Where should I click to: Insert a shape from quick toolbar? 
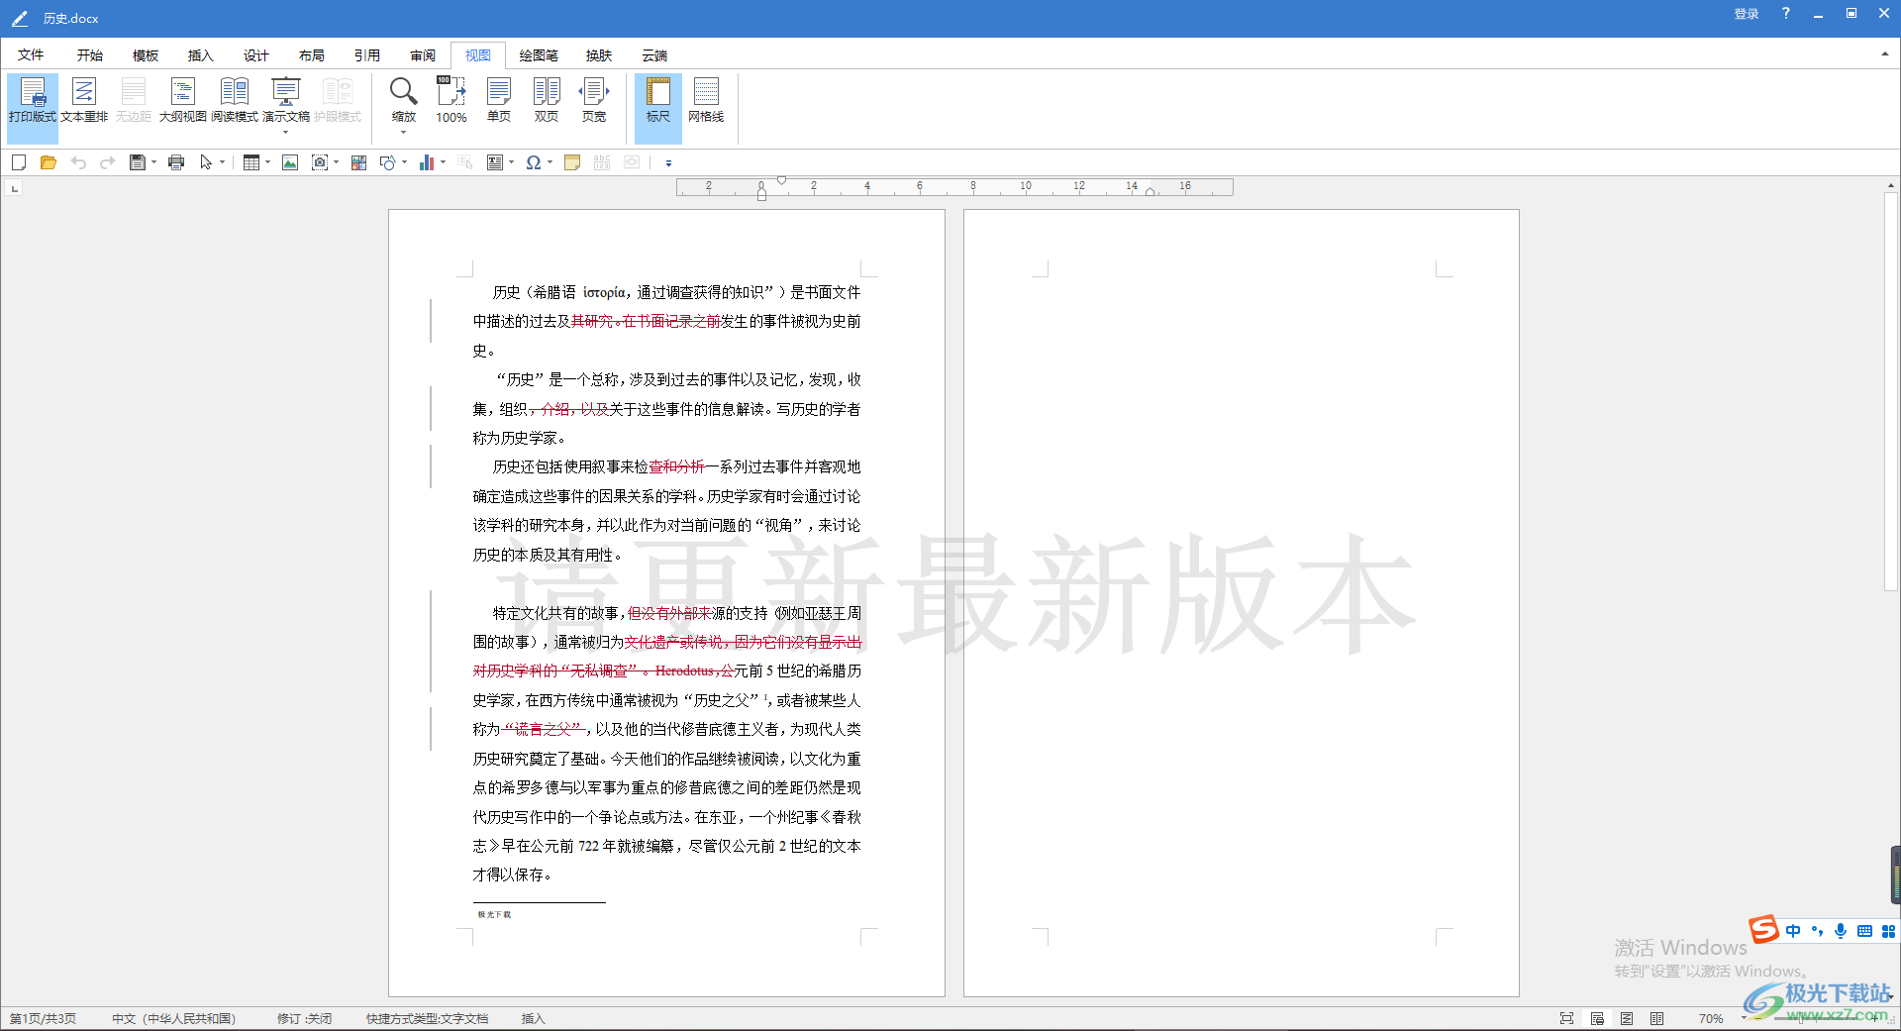(388, 162)
